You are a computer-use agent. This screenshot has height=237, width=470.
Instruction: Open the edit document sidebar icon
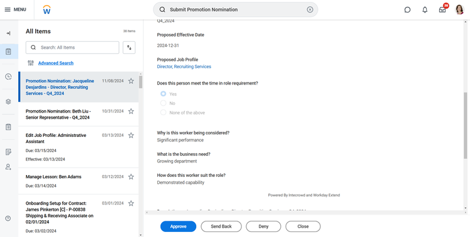point(8,152)
